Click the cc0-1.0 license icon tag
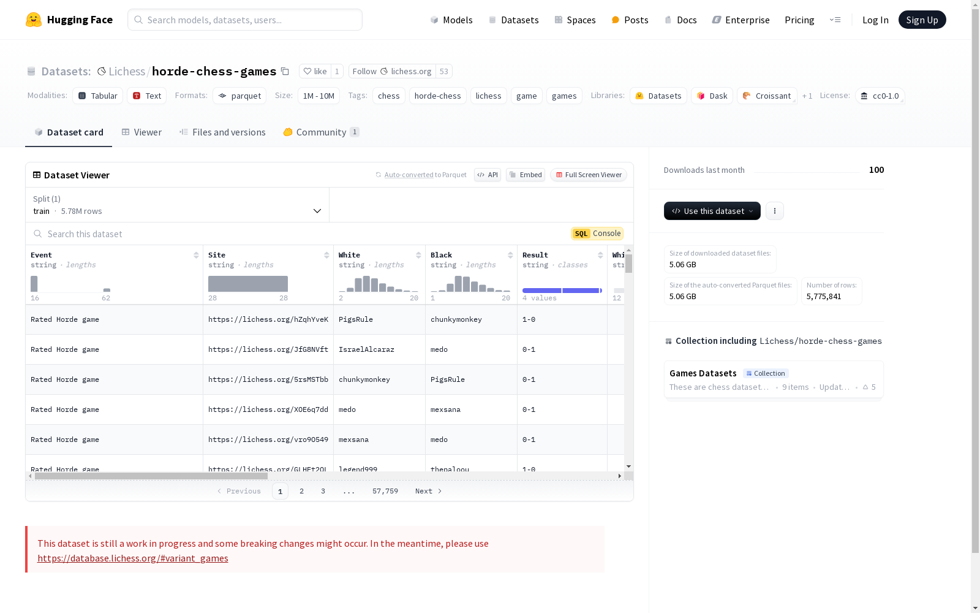Screen dimensions: 980x613 click(x=880, y=96)
